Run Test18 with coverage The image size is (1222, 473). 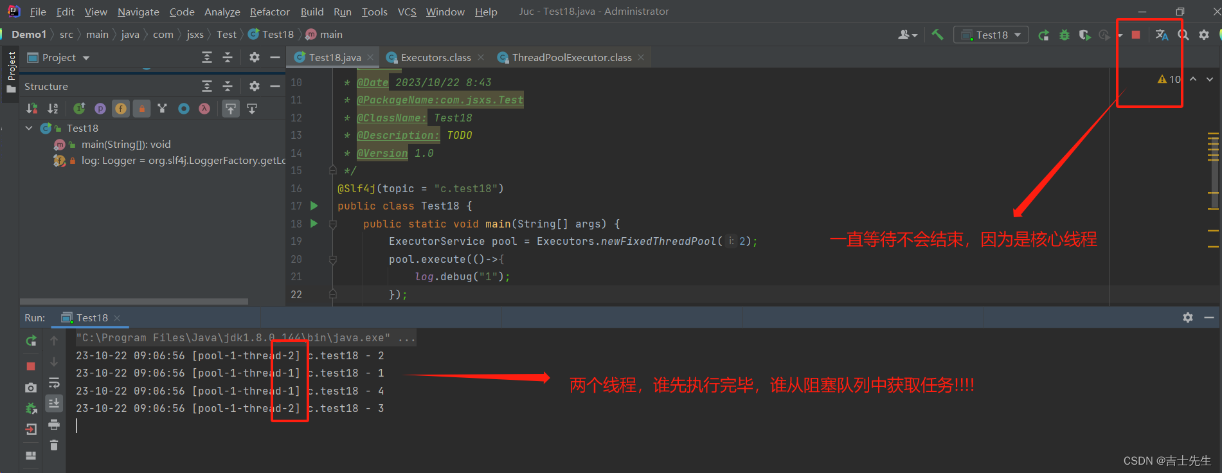tap(1085, 35)
